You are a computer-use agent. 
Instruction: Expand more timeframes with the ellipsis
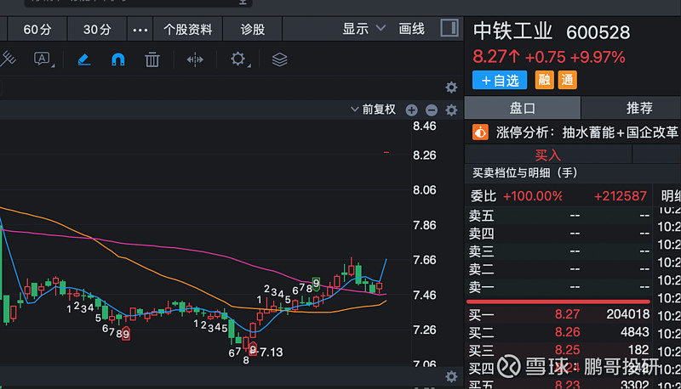coord(140,29)
